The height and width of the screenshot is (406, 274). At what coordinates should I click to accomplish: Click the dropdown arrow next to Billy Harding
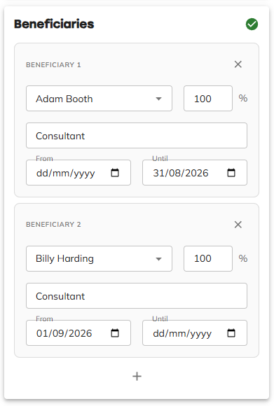(x=158, y=259)
